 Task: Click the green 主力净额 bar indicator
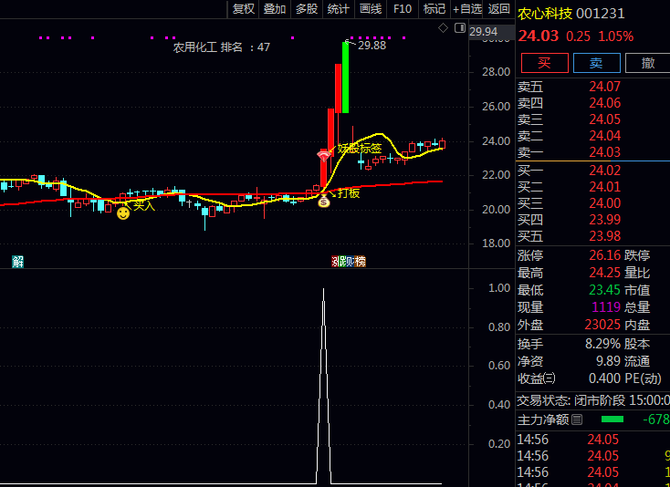coord(612,420)
